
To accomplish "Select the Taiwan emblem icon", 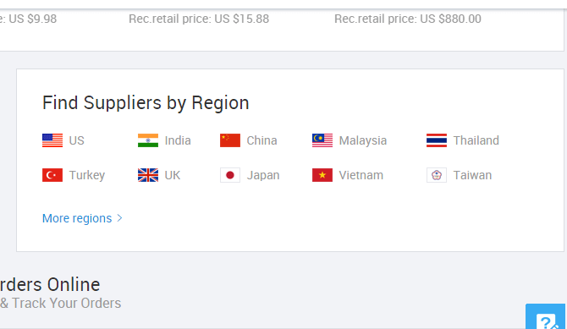I will pos(437,175).
